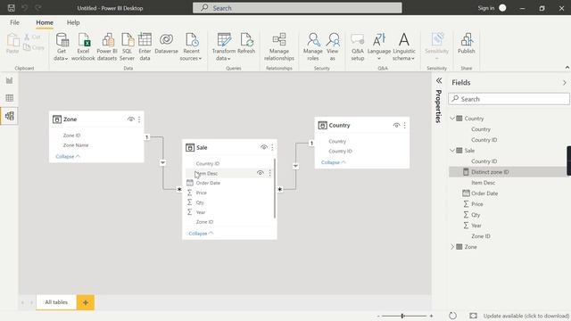
Task: Sign in to Power BI
Action: click(x=486, y=8)
